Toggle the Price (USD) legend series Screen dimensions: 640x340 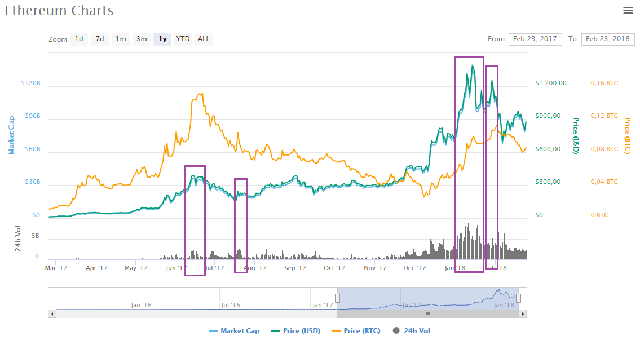point(295,331)
